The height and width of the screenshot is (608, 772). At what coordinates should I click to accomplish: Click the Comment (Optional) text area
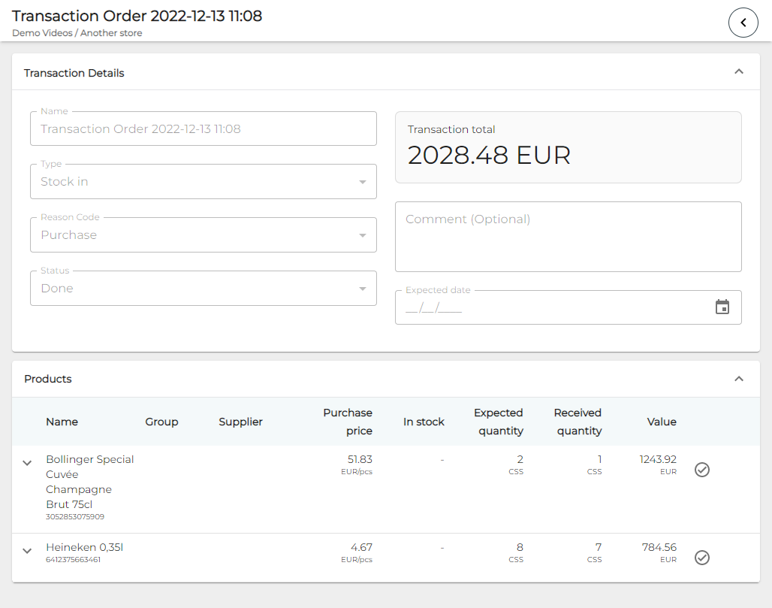pos(568,237)
